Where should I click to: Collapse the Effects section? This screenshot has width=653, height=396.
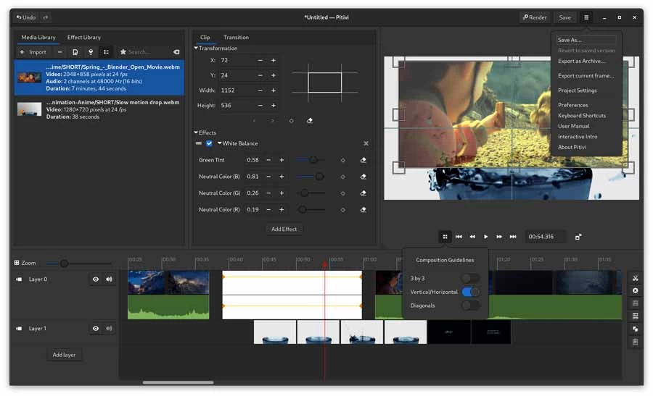coord(197,133)
